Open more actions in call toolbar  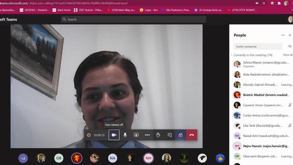pos(147,135)
